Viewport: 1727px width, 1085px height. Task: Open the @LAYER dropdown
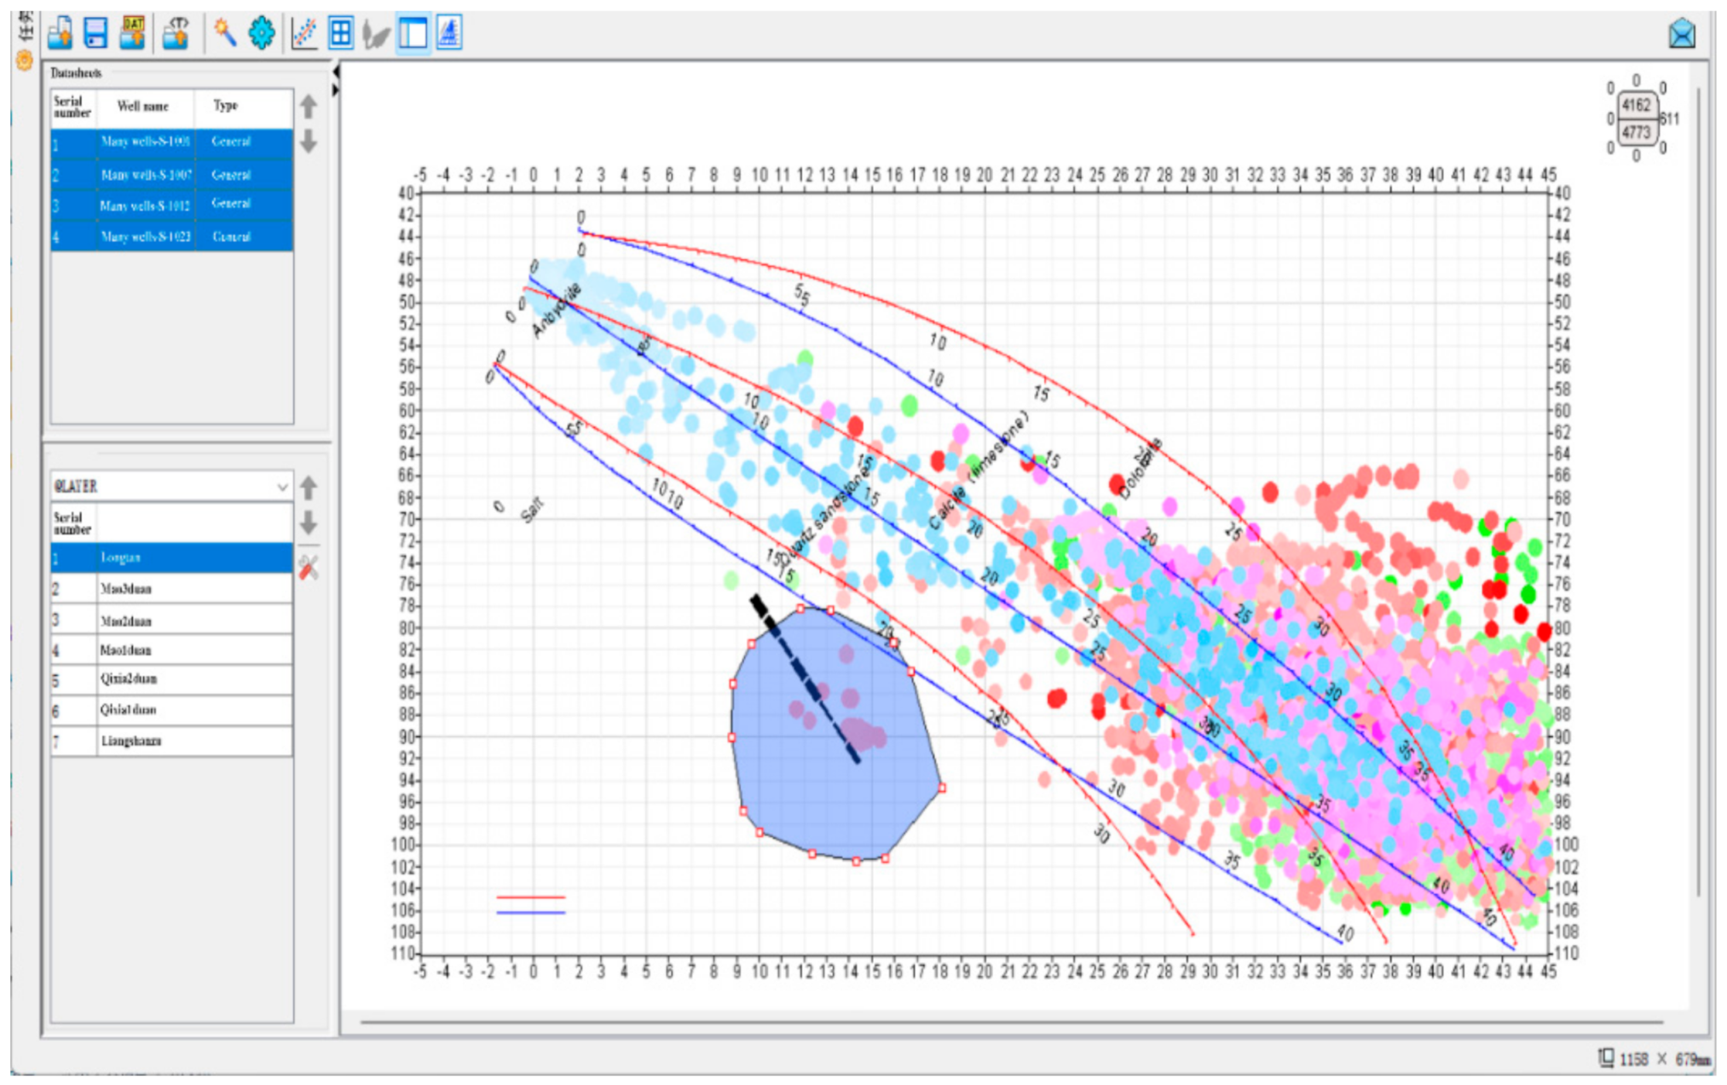pyautogui.click(x=281, y=487)
